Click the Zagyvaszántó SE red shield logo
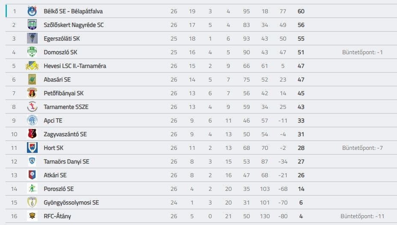The width and height of the screenshot is (397, 225). point(32,134)
